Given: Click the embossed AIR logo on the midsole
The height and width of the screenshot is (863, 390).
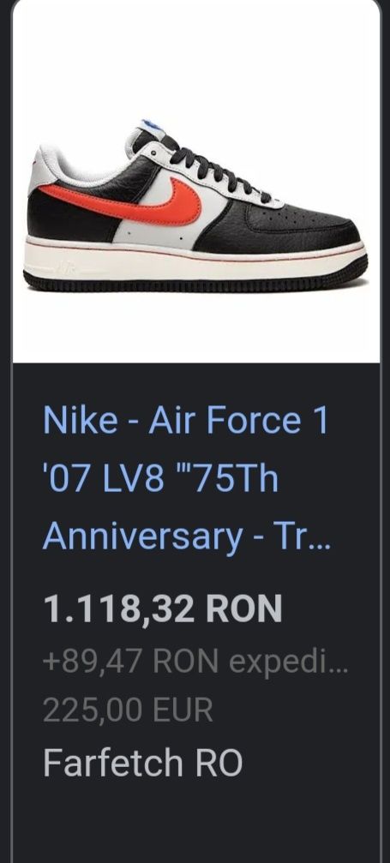Looking at the screenshot, I should point(64,270).
